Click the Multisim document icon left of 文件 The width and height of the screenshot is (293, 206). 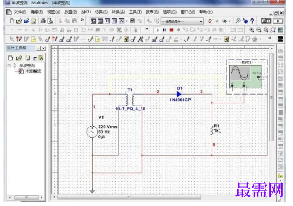click(9, 12)
